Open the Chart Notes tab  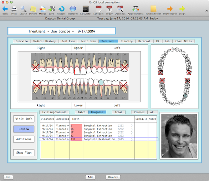point(183,41)
